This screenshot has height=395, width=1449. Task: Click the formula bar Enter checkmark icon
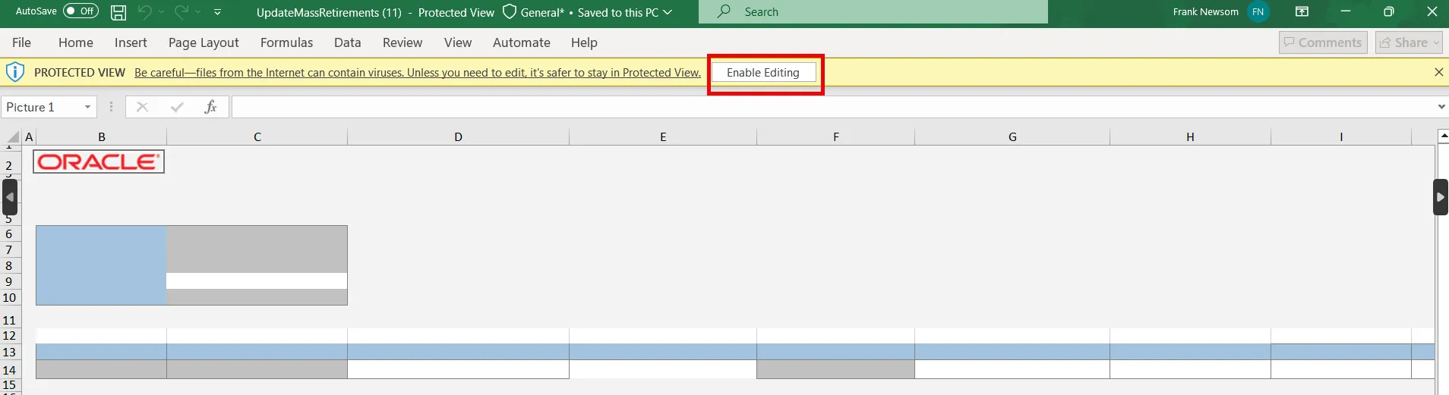click(x=177, y=107)
